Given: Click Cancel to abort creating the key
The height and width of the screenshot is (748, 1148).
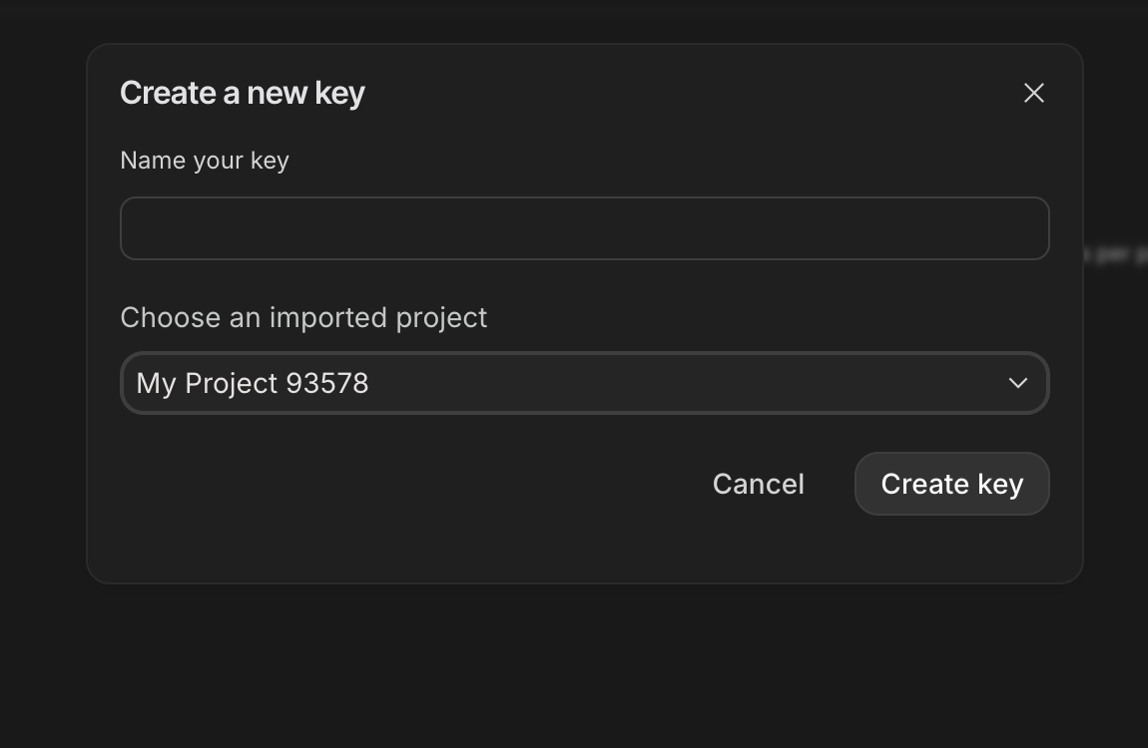Looking at the screenshot, I should [x=758, y=484].
